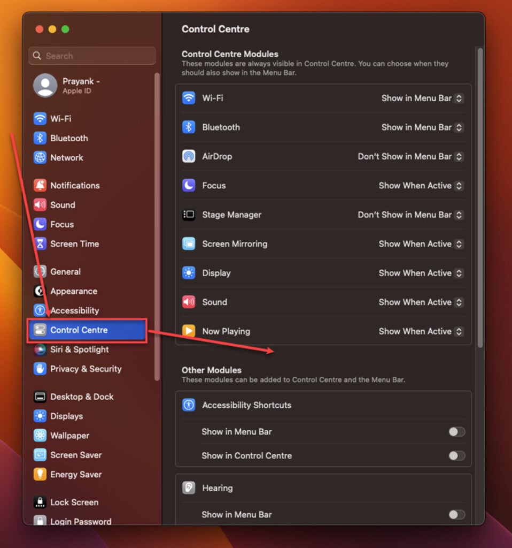Click the Screen Saver icon
Viewport: 512px width, 548px height.
point(40,455)
